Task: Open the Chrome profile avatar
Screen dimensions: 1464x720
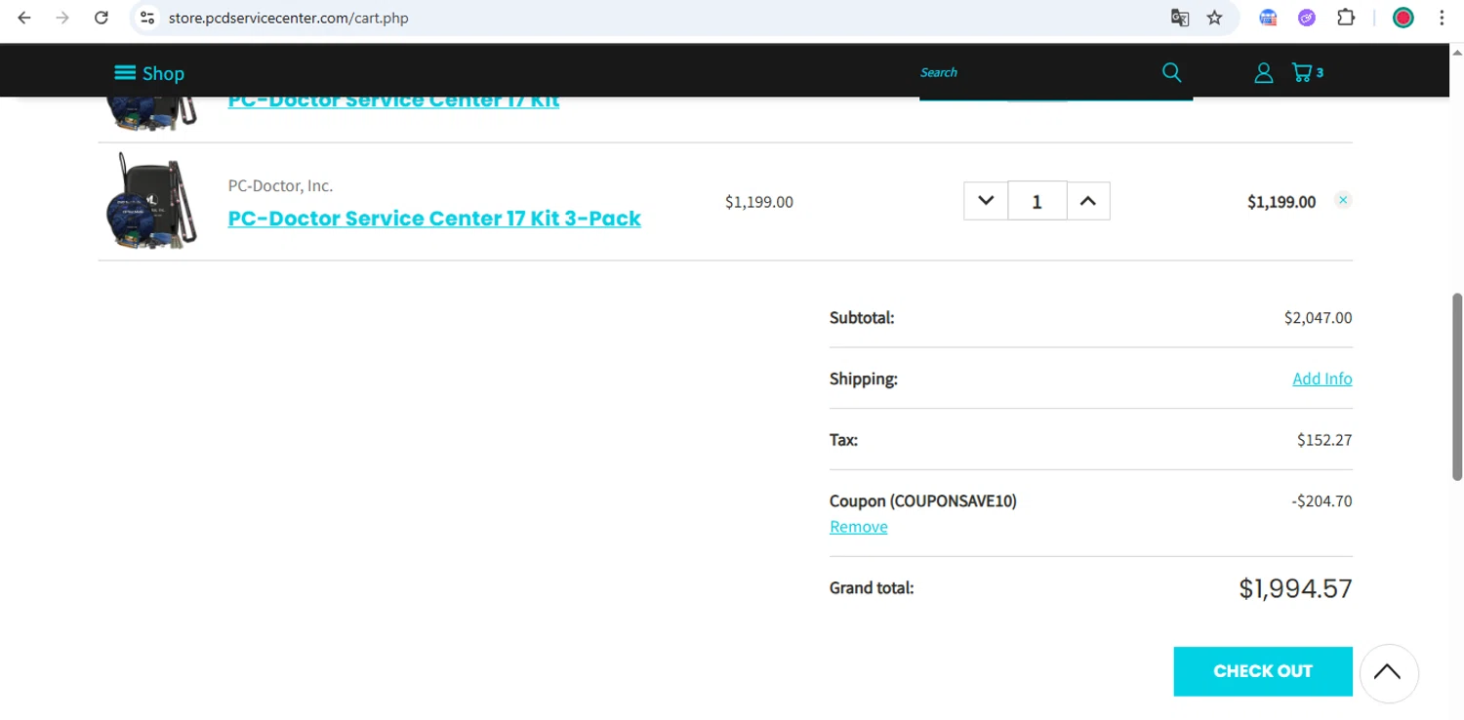Action: click(1403, 18)
